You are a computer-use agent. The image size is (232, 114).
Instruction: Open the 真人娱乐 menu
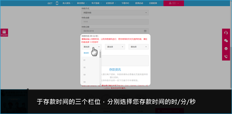[x=68, y=3]
